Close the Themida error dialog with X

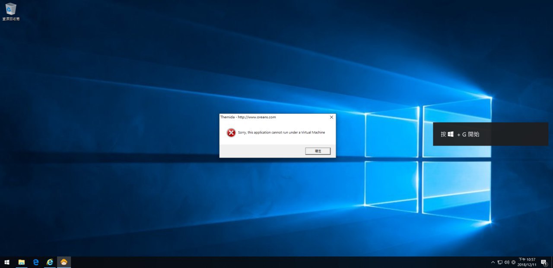click(x=331, y=117)
